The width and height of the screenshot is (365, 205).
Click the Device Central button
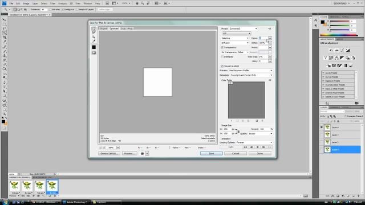click(109, 153)
